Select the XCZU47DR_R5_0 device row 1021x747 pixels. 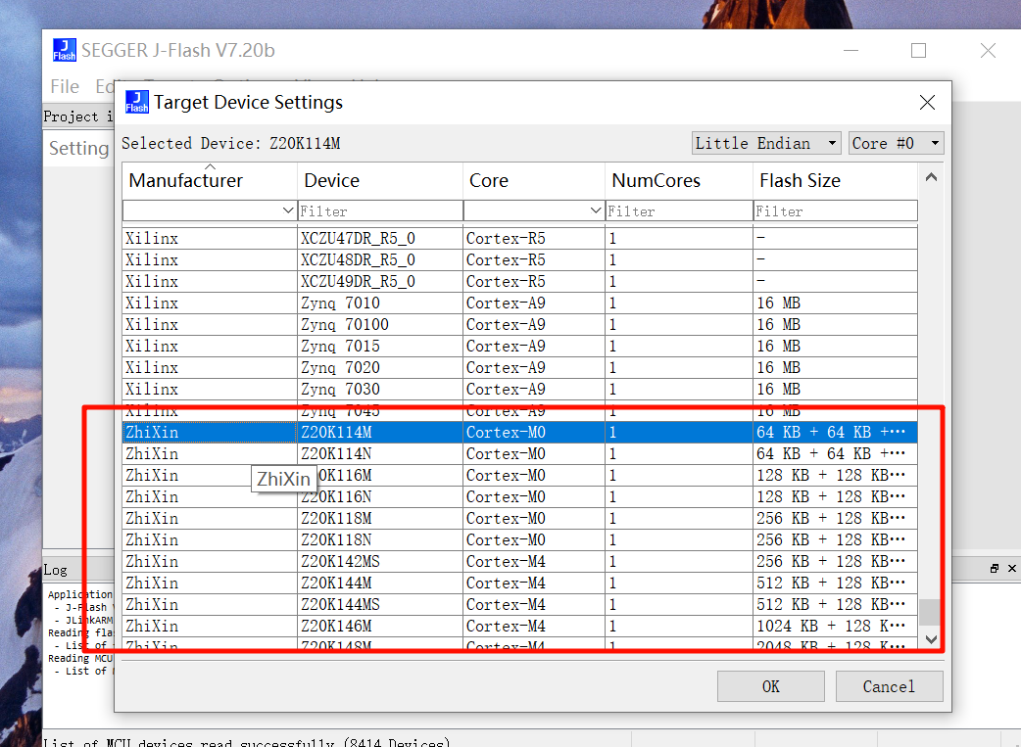tap(519, 238)
